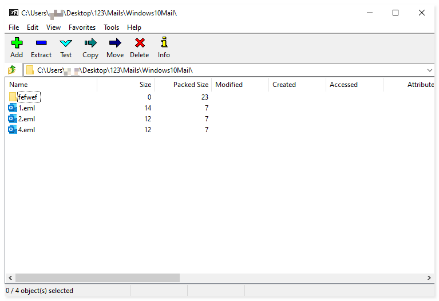The height and width of the screenshot is (301, 439).
Task: Sort by the Packed Size column
Action: pyautogui.click(x=183, y=85)
